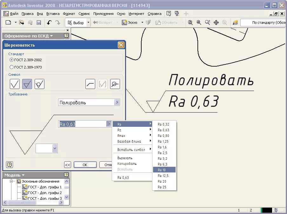Click the Ra 0,63 text input field
This screenshot has height=214, width=287.
(82, 124)
